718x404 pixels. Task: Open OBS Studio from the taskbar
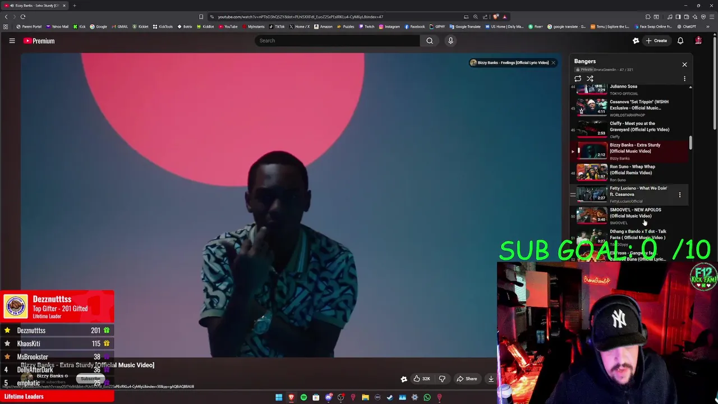pyautogui.click(x=341, y=397)
